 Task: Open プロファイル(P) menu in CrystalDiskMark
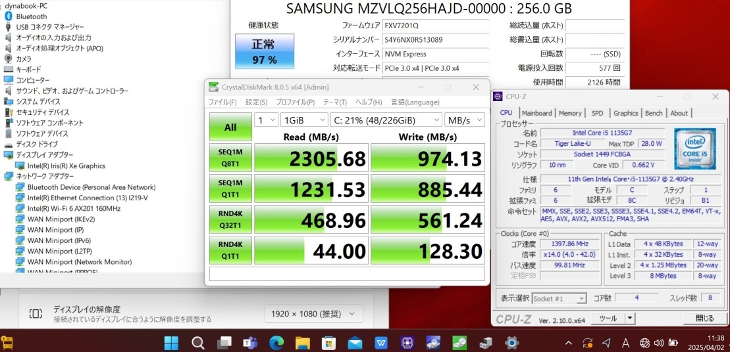[x=295, y=102]
